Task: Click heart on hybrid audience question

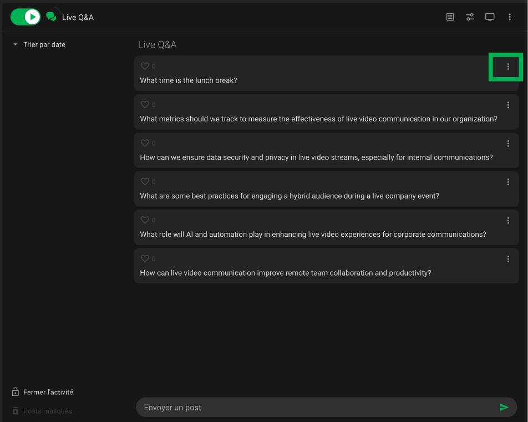Action: [x=145, y=181]
